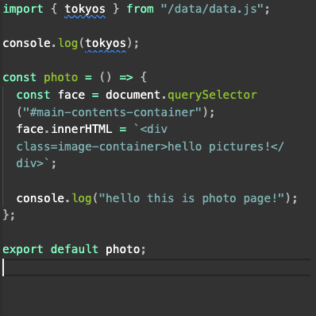Click the from keyword in the import line

[x=140, y=9]
